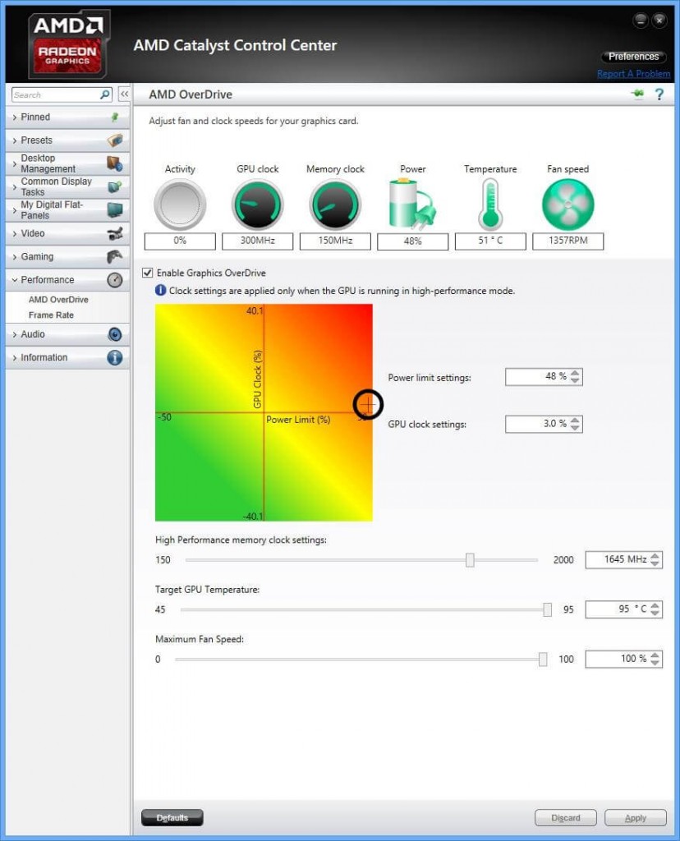
Task: Open the Frame Rate page
Action: click(51, 315)
